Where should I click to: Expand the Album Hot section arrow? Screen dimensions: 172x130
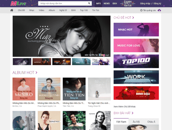[36, 73]
